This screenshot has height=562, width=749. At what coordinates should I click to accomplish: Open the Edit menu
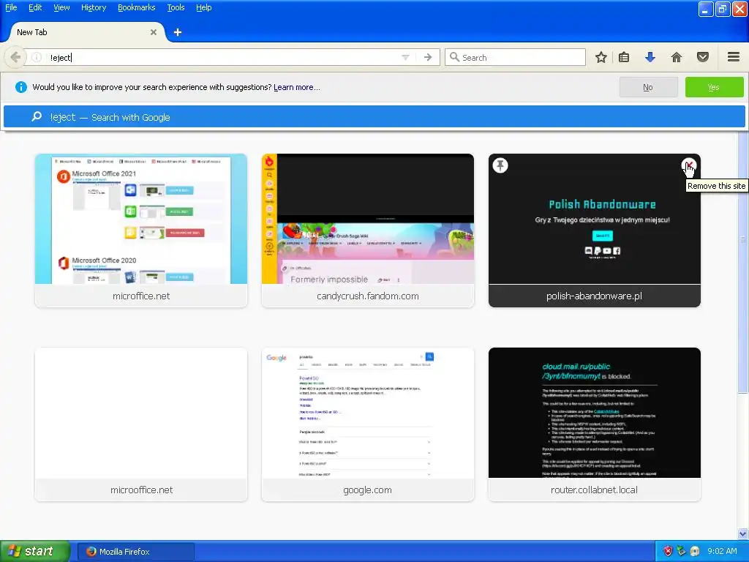point(35,7)
